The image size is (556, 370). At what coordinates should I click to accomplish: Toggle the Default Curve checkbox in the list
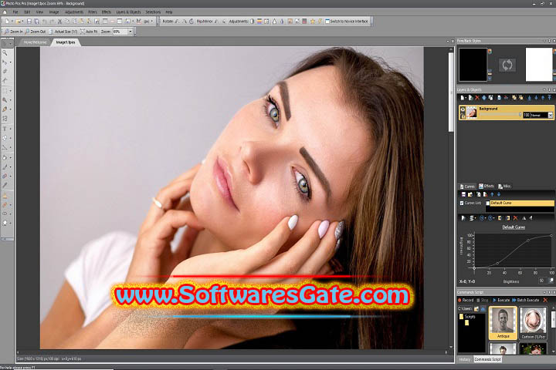coord(488,203)
